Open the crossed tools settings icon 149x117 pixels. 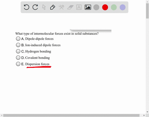pos(61,7)
